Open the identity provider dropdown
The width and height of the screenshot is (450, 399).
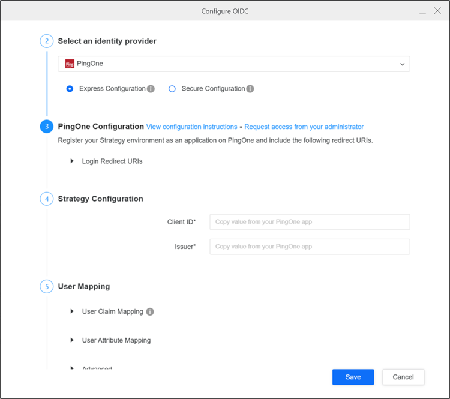coord(401,64)
